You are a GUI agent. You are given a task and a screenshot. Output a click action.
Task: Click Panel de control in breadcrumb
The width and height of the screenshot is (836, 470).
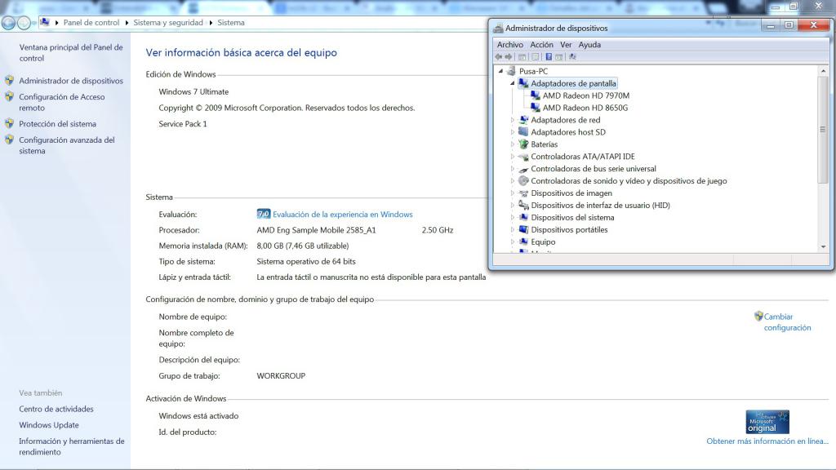(x=91, y=22)
